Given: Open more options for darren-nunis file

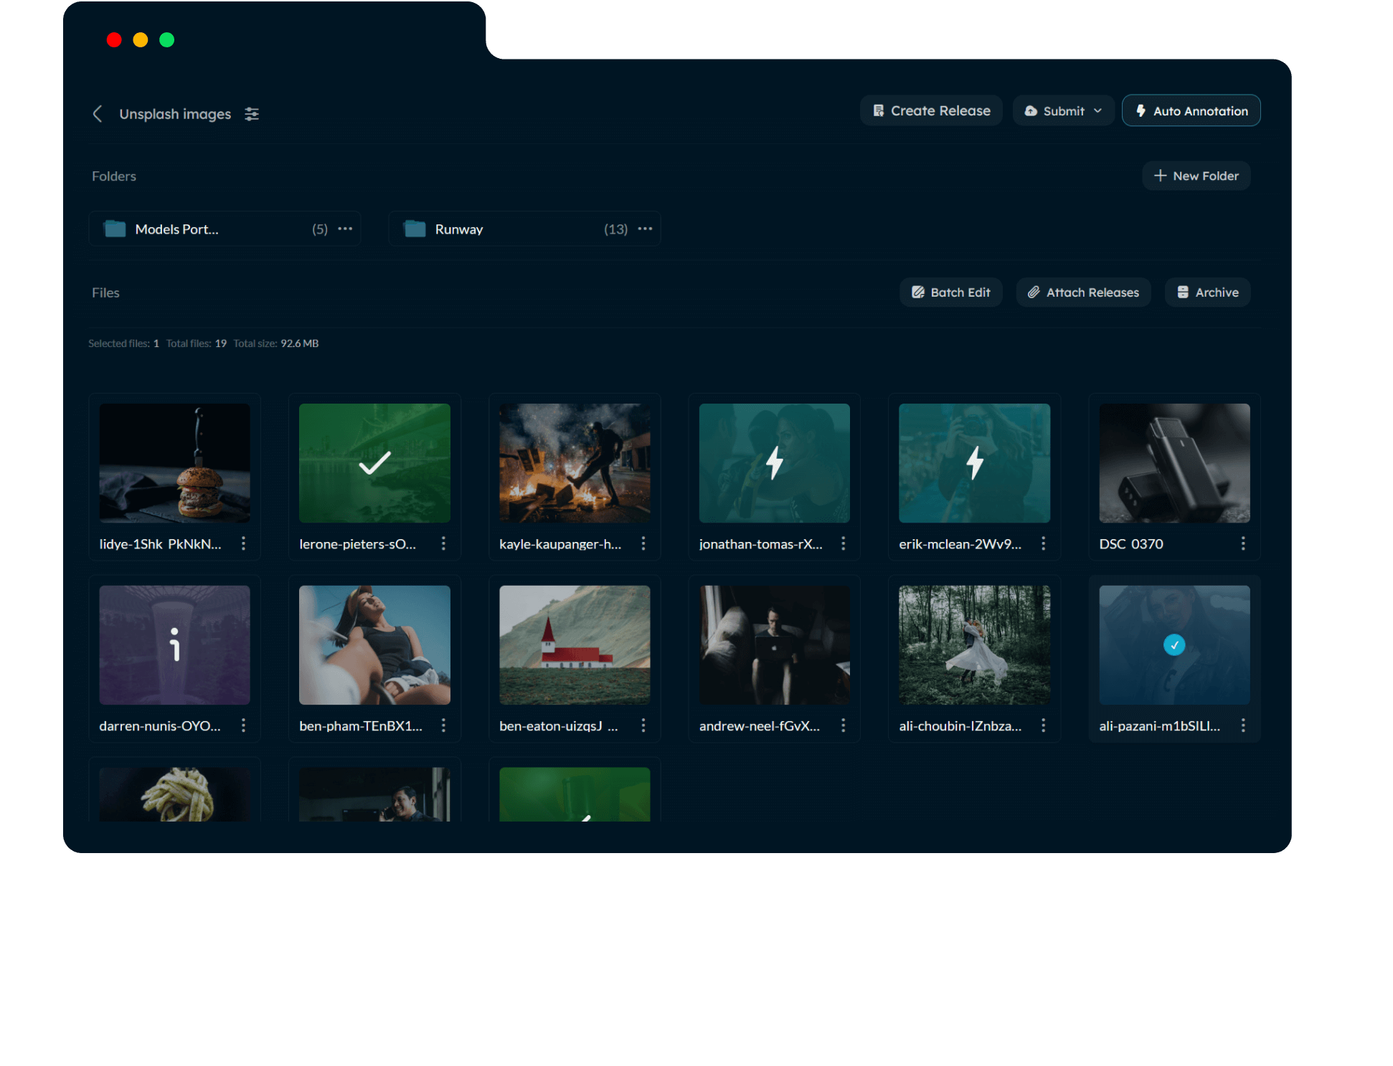Looking at the screenshot, I should click(x=244, y=726).
